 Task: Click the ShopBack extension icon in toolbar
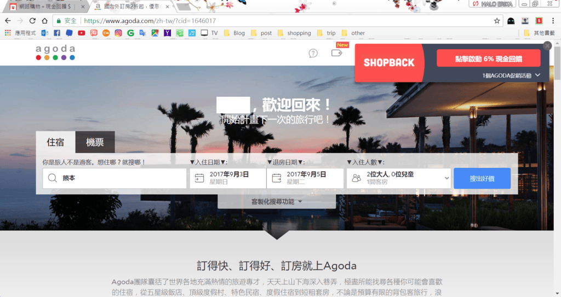coord(539,21)
